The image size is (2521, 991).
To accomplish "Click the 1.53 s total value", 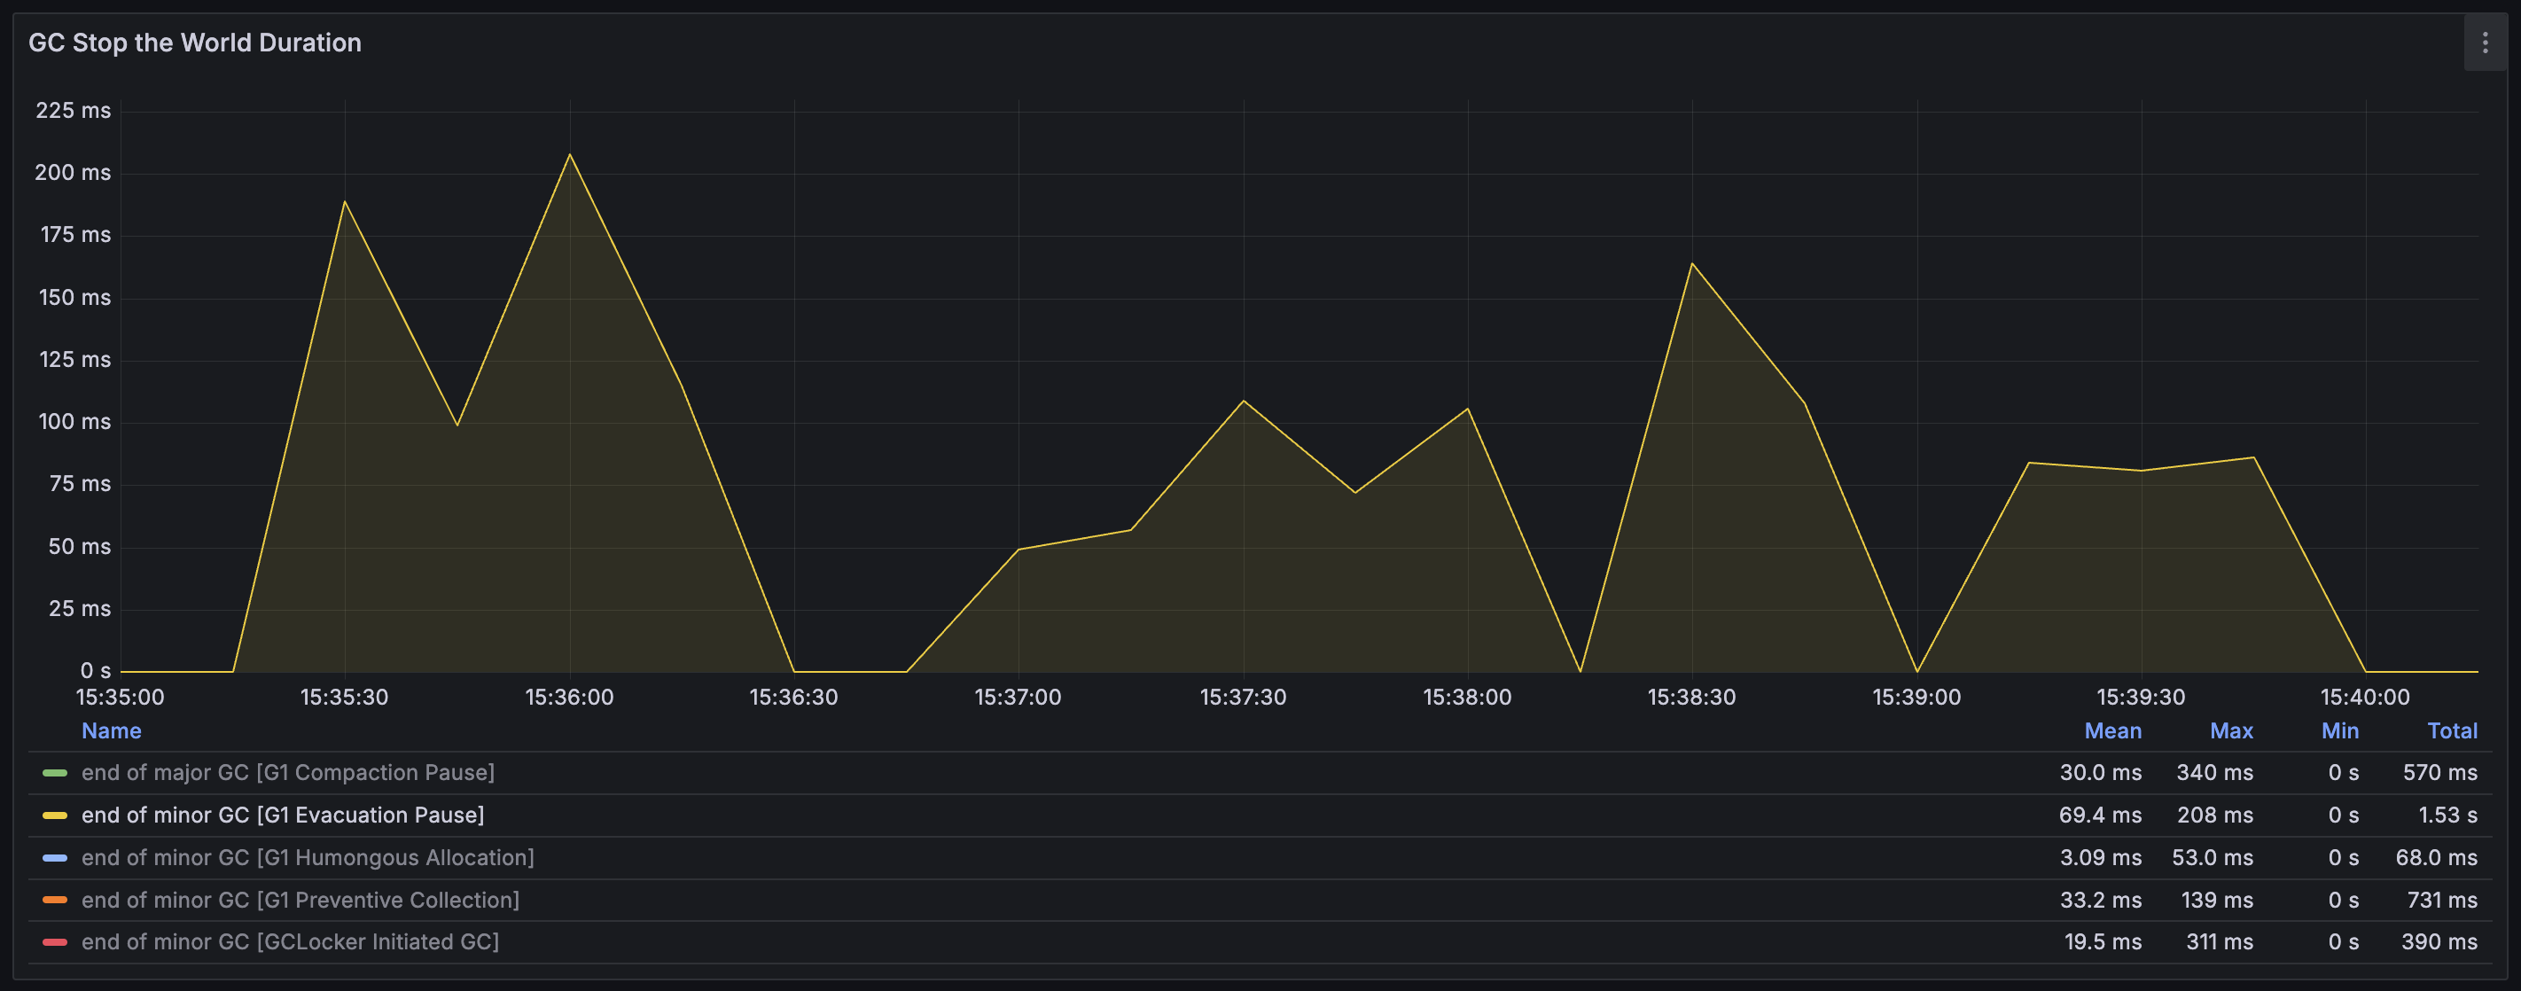I will pyautogui.click(x=2447, y=815).
